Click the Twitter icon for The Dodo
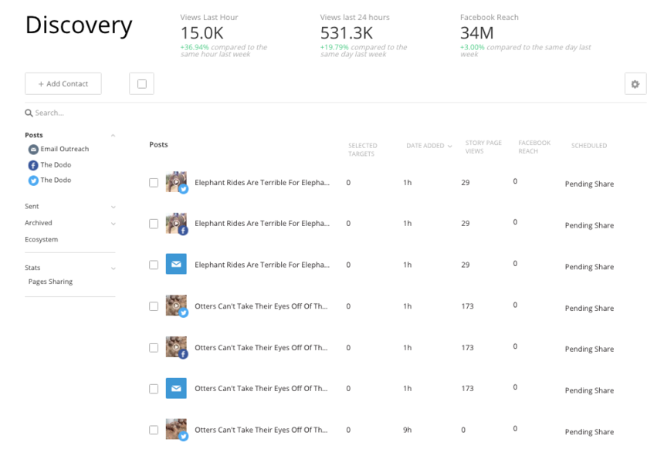 (33, 181)
